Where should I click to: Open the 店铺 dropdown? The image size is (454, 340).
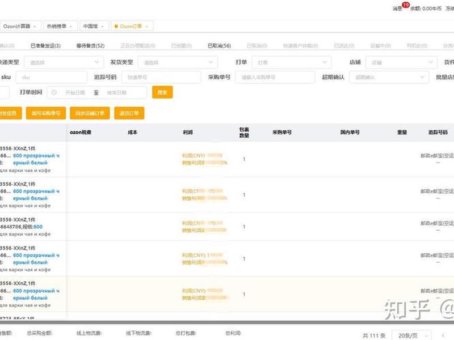401,62
